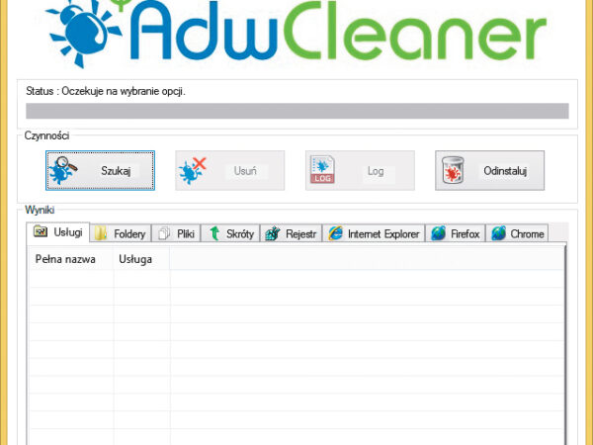
Task: Select the Internet Explorer logo icon in tabs
Action: [336, 234]
